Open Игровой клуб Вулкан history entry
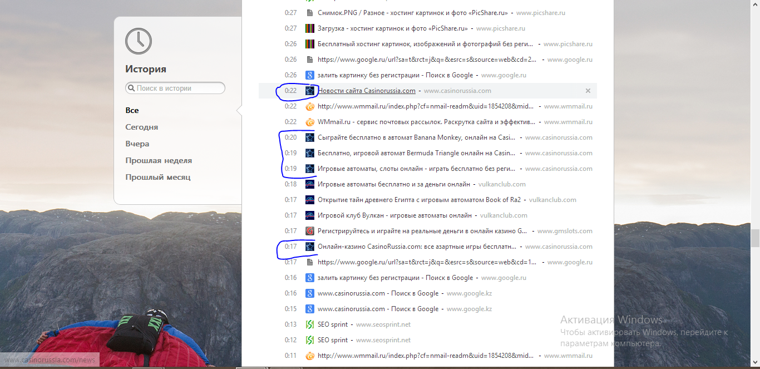Image resolution: width=760 pixels, height=369 pixels. (394, 215)
